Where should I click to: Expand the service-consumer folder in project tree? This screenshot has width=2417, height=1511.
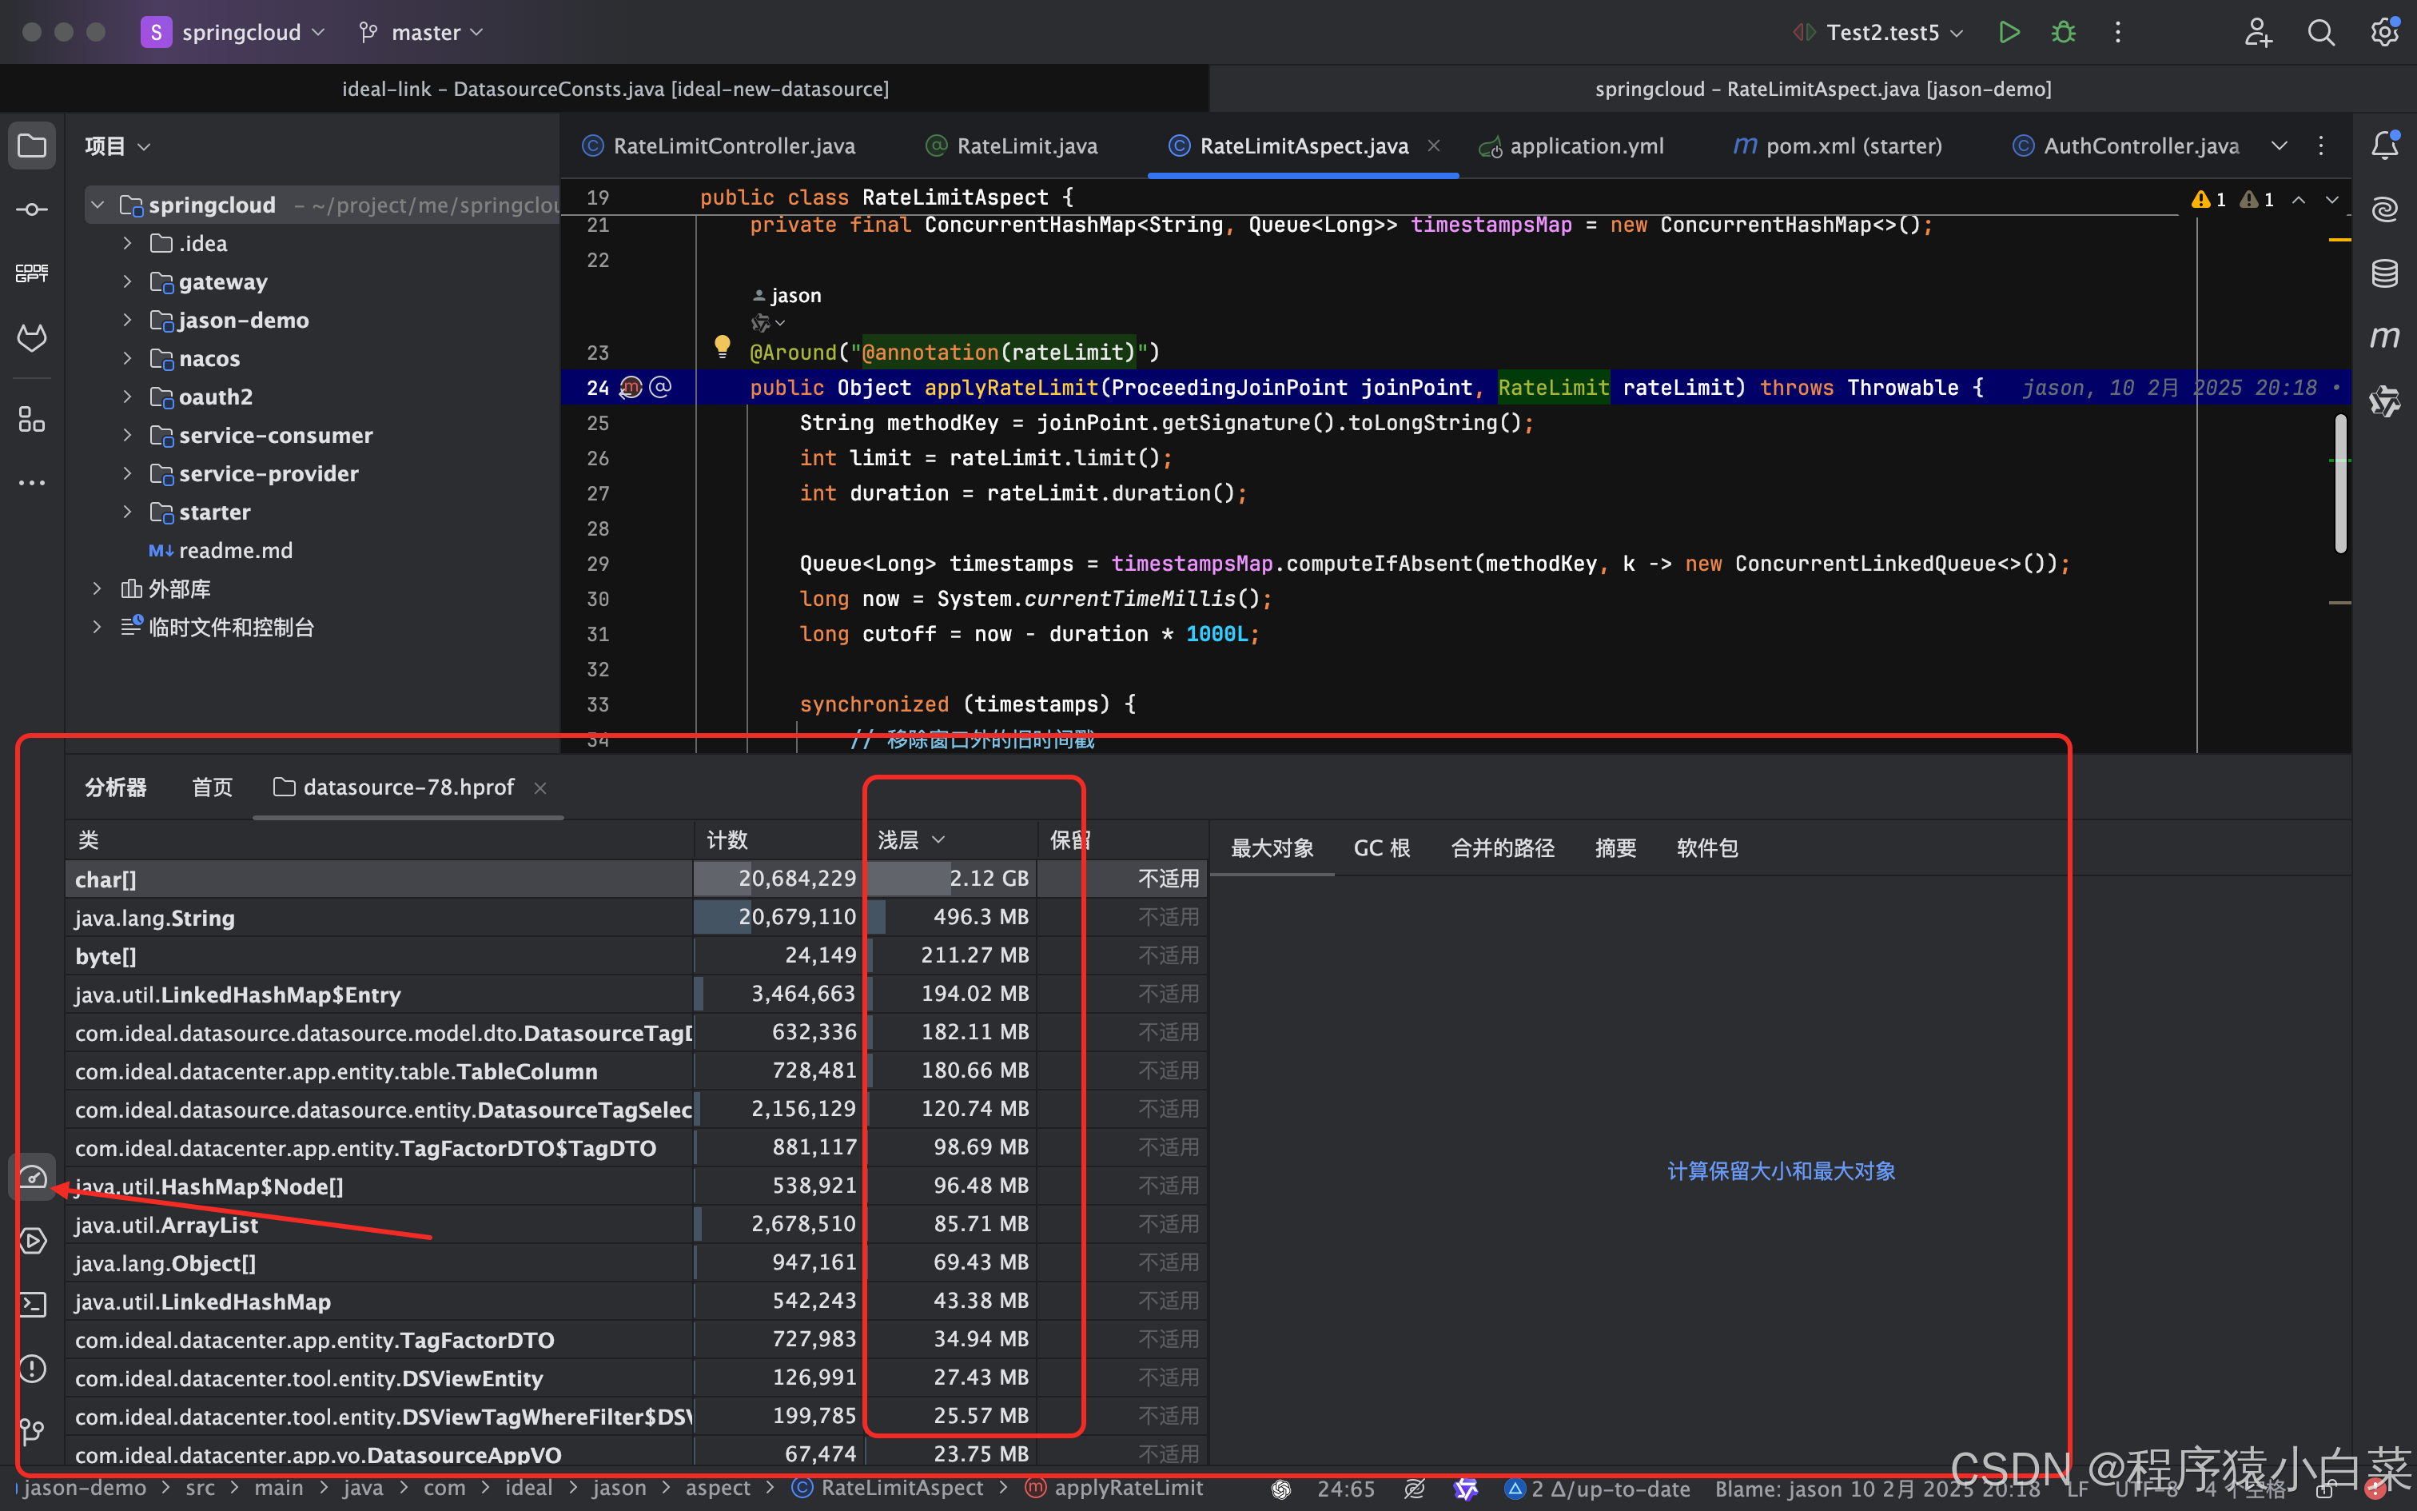(127, 436)
